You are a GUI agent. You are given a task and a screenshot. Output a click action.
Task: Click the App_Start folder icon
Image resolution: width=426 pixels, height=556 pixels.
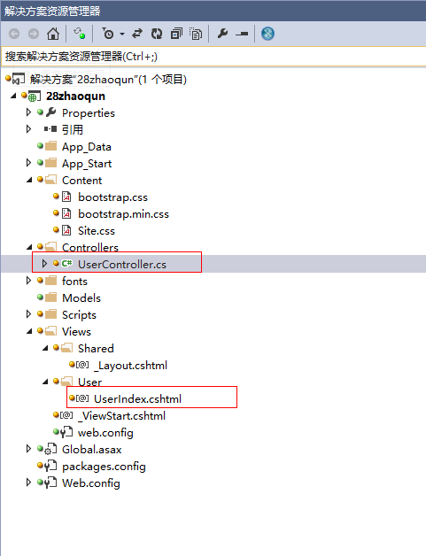point(51,163)
